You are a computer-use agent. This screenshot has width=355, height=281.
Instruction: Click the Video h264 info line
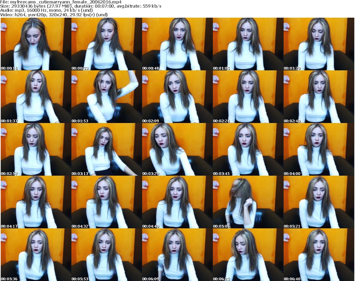point(54,15)
